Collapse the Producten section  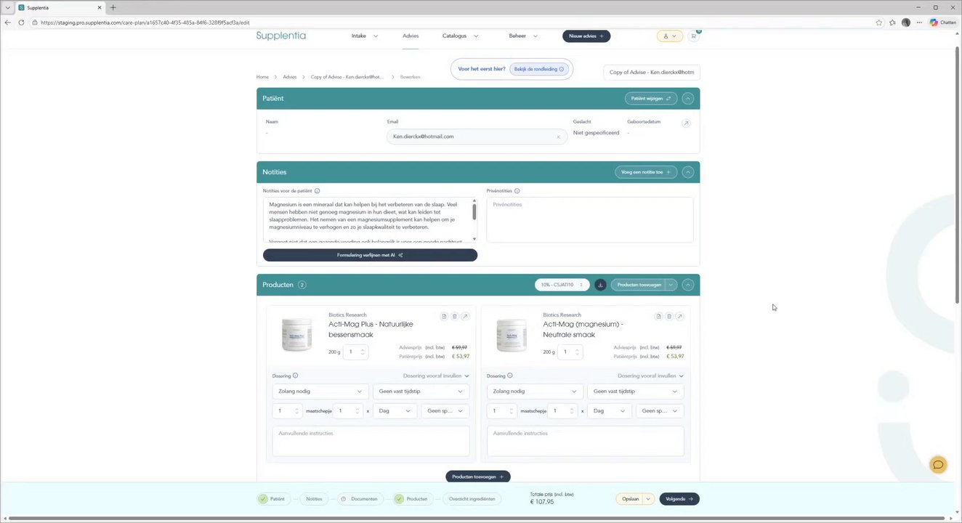click(687, 285)
